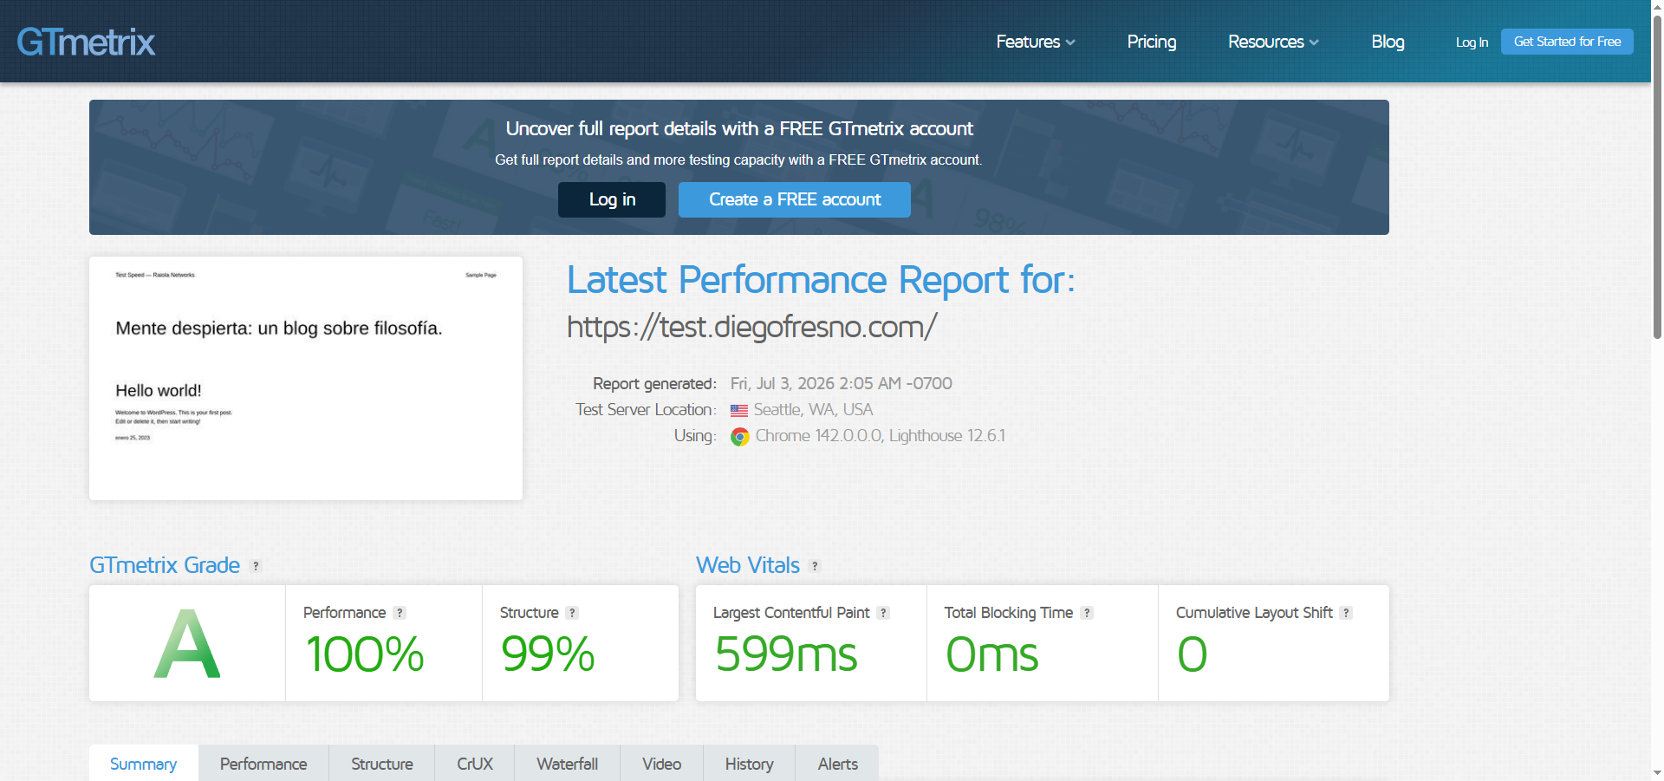This screenshot has width=1664, height=781.
Task: Click the GTmetrix logo
Action: pos(86,42)
